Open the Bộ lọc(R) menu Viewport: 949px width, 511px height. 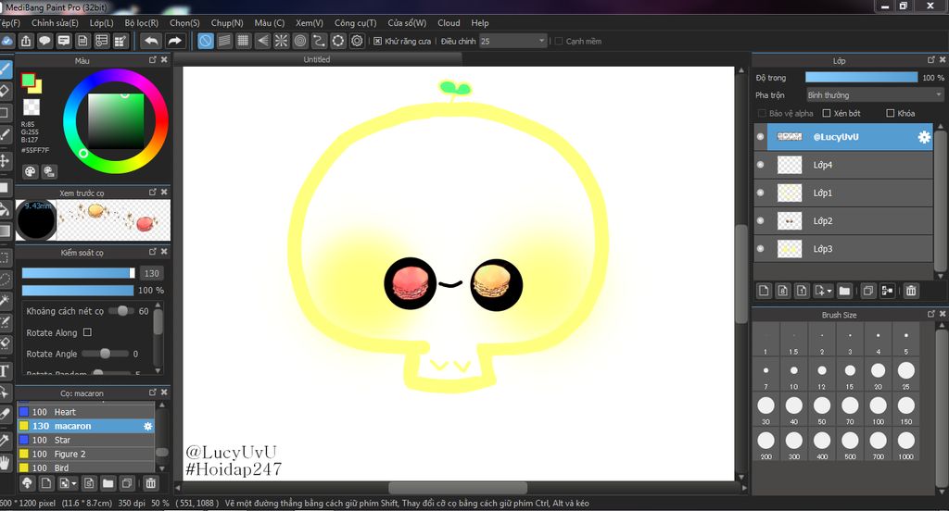(x=142, y=23)
